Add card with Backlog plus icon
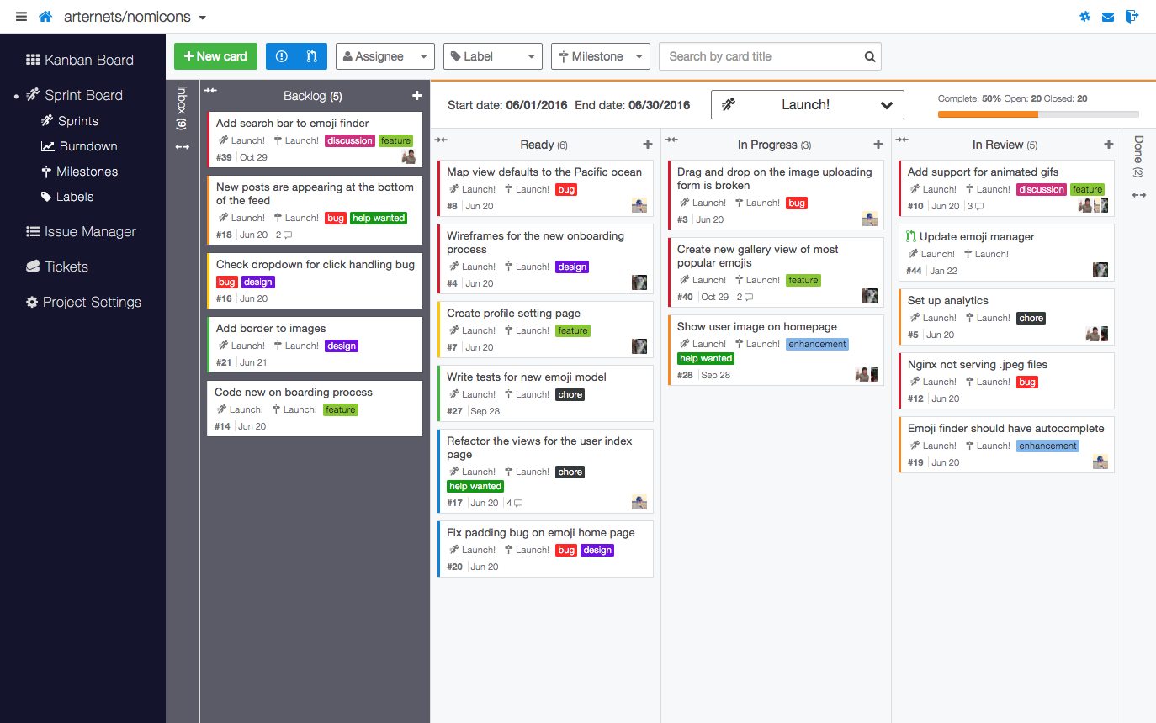Screen dimensions: 1156x723 (416, 96)
